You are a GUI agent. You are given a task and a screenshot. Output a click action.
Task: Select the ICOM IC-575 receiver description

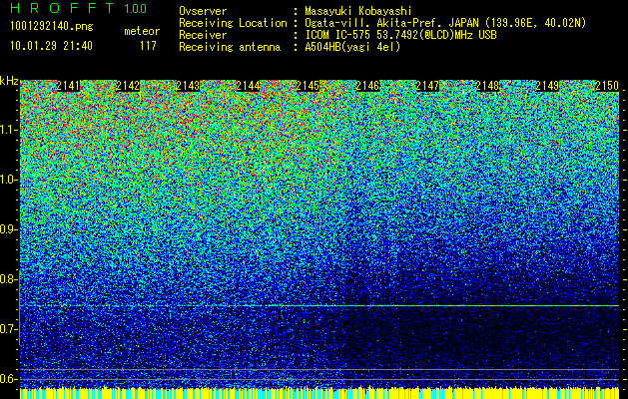[401, 35]
